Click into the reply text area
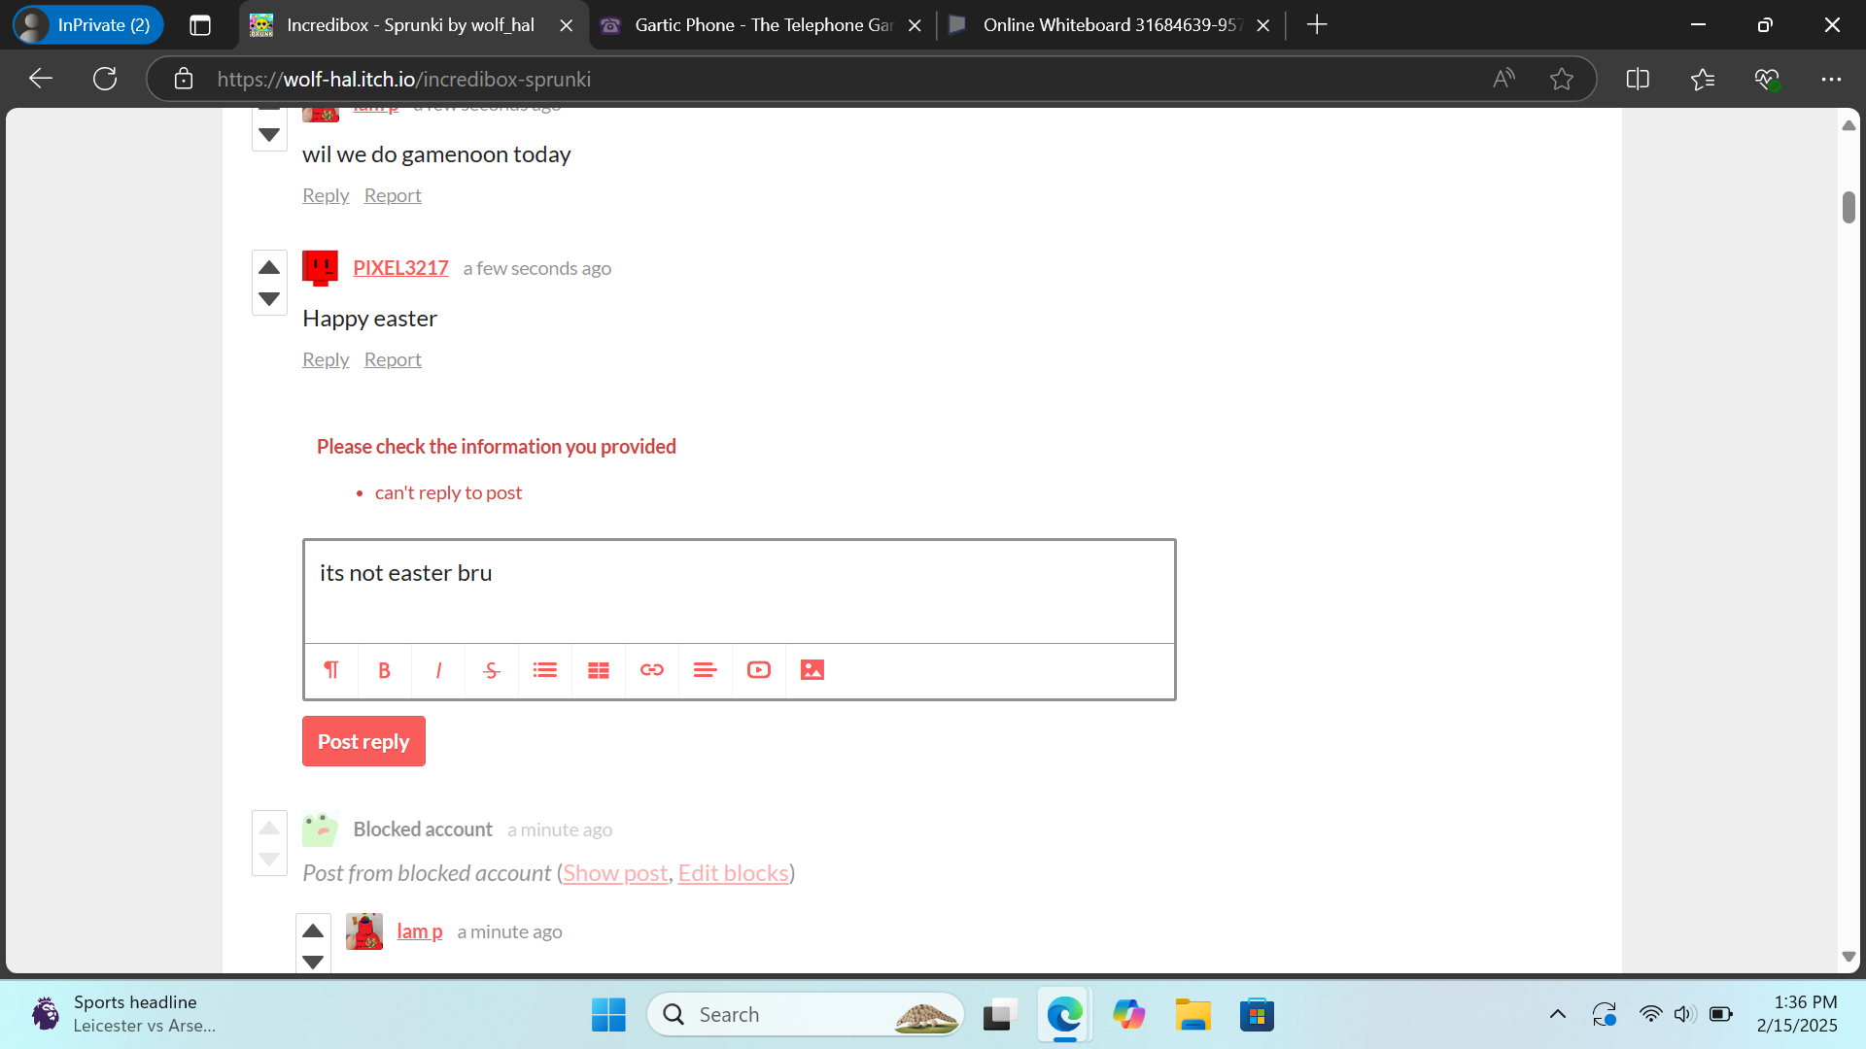Viewport: 1866px width, 1049px height. tap(740, 592)
